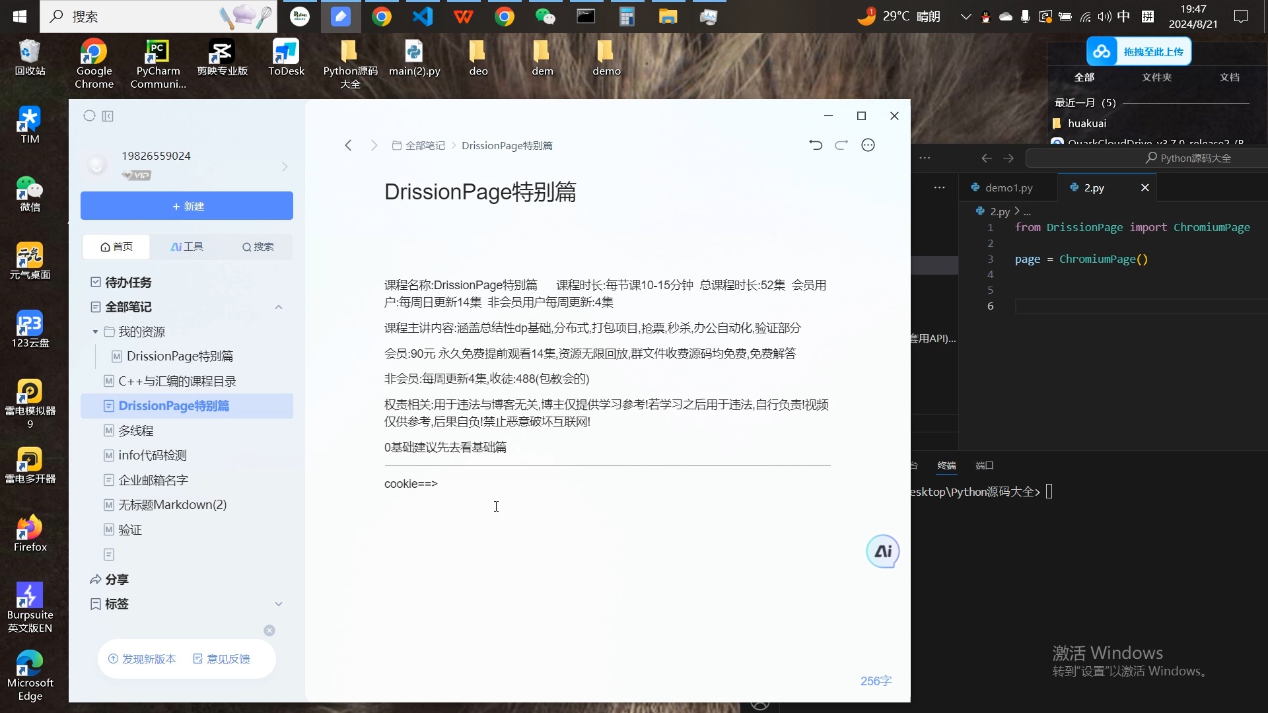Open Burpsuite 英文版EN desktop icon
1268x713 pixels.
(30, 607)
